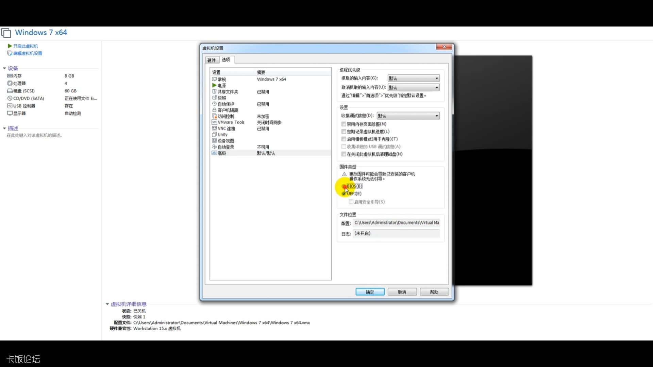
Task: Toggle gather verbose USB debugging info (A)
Action: tap(344, 146)
